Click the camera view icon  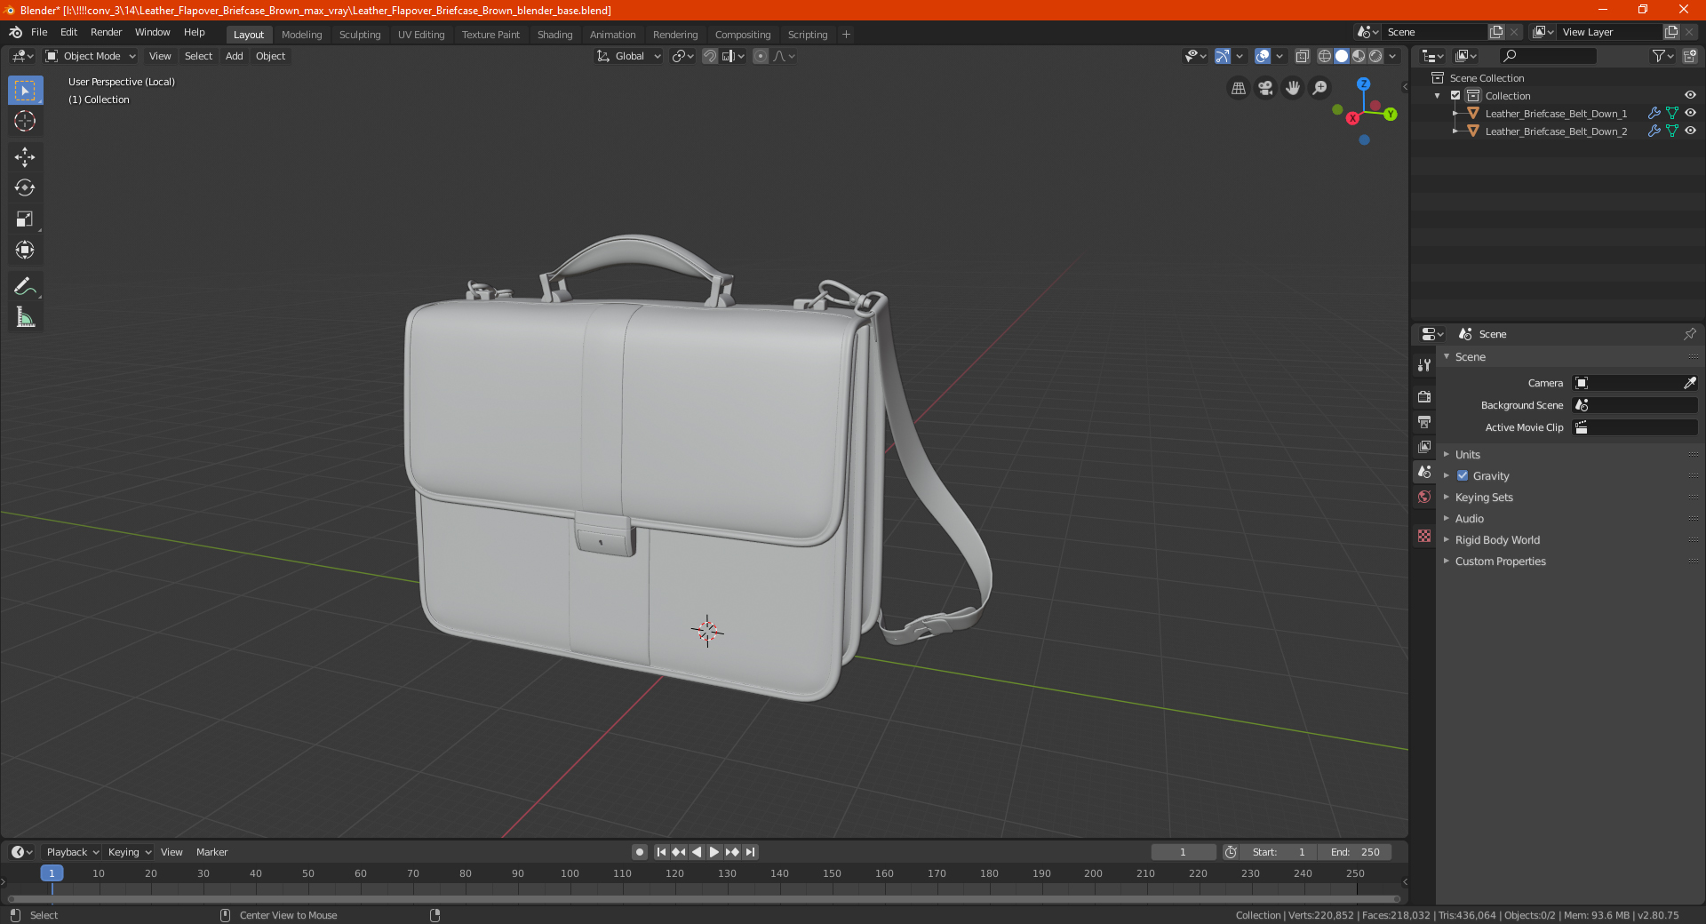(x=1266, y=88)
